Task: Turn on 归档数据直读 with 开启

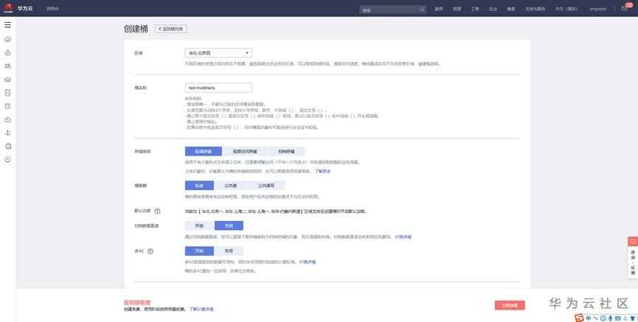Action: pos(199,225)
